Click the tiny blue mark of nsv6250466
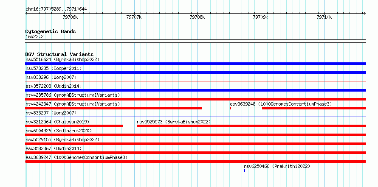 (x=245, y=170)
